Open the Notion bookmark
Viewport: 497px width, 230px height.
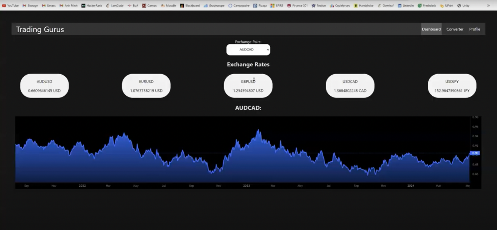pyautogui.click(x=319, y=6)
